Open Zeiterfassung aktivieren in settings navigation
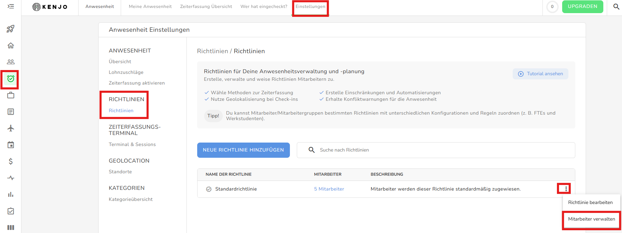The width and height of the screenshot is (622, 233). pyautogui.click(x=137, y=83)
